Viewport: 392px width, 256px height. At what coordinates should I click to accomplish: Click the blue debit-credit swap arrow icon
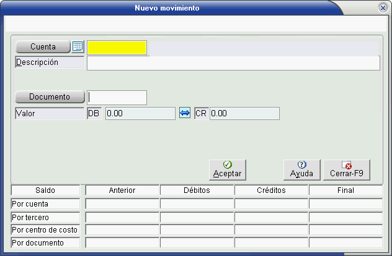point(185,113)
